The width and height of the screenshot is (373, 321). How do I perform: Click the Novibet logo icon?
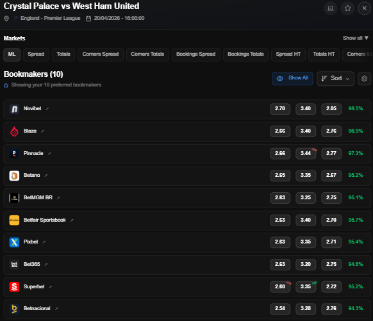(x=14, y=109)
